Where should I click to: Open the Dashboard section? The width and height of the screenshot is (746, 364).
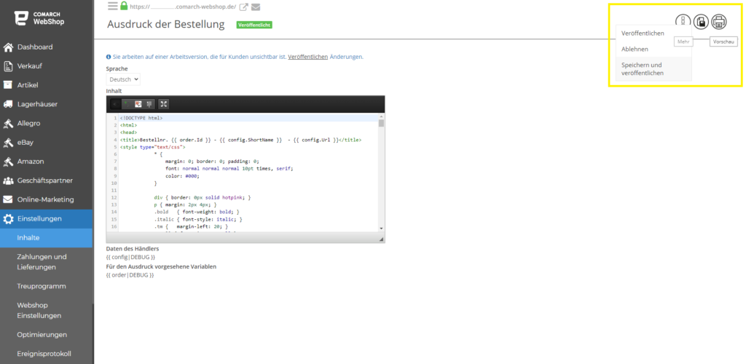(47, 47)
